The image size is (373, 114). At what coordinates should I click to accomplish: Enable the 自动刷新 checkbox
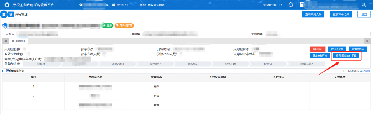[x=345, y=71]
